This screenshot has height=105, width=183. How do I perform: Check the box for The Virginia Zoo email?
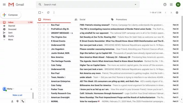(40, 37)
